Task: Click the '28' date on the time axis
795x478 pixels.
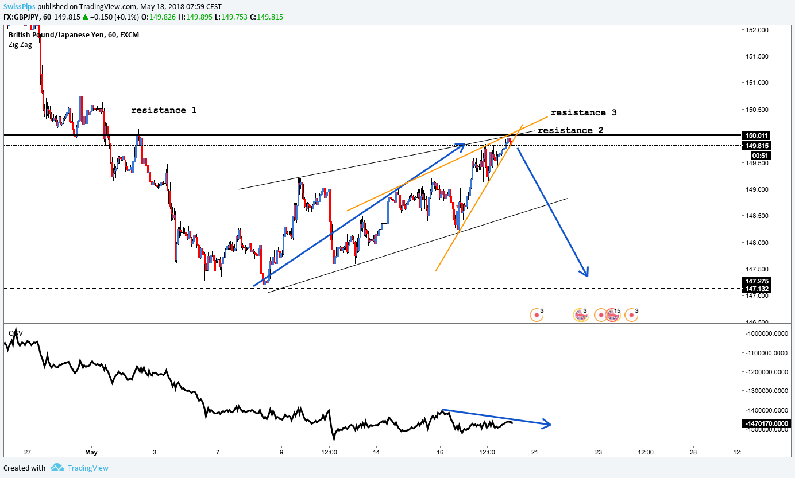Action: tap(693, 452)
